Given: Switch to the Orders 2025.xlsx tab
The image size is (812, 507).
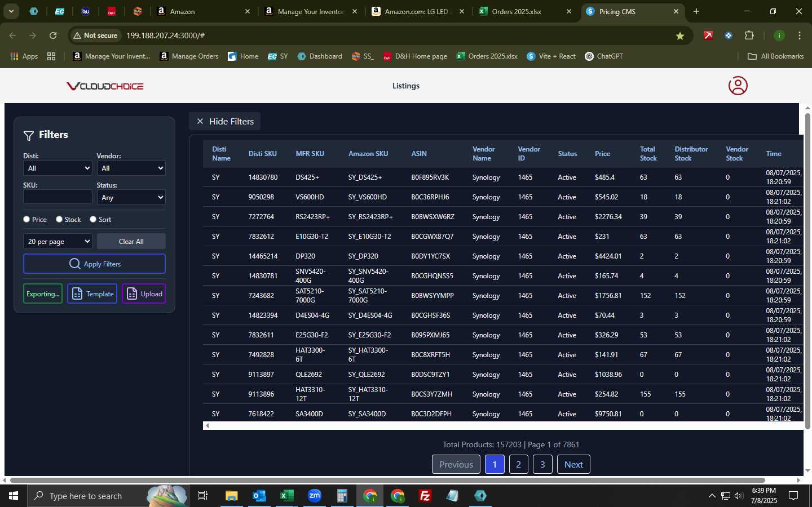Looking at the screenshot, I should click(525, 11).
